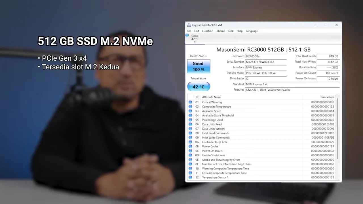Open the File menu

(189, 31)
